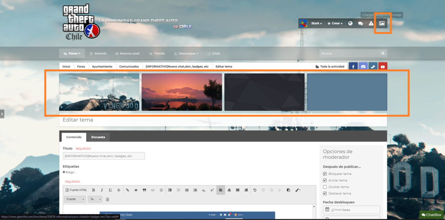
Task: Open the Stark user dropdown menu
Action: (x=316, y=23)
